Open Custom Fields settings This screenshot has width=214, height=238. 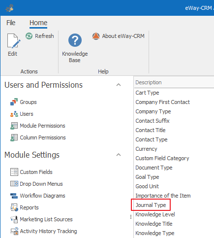pyautogui.click(x=36, y=172)
